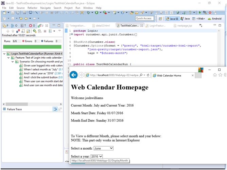
Task: Switch to the Java EE perspective
Action: tap(172, 19)
